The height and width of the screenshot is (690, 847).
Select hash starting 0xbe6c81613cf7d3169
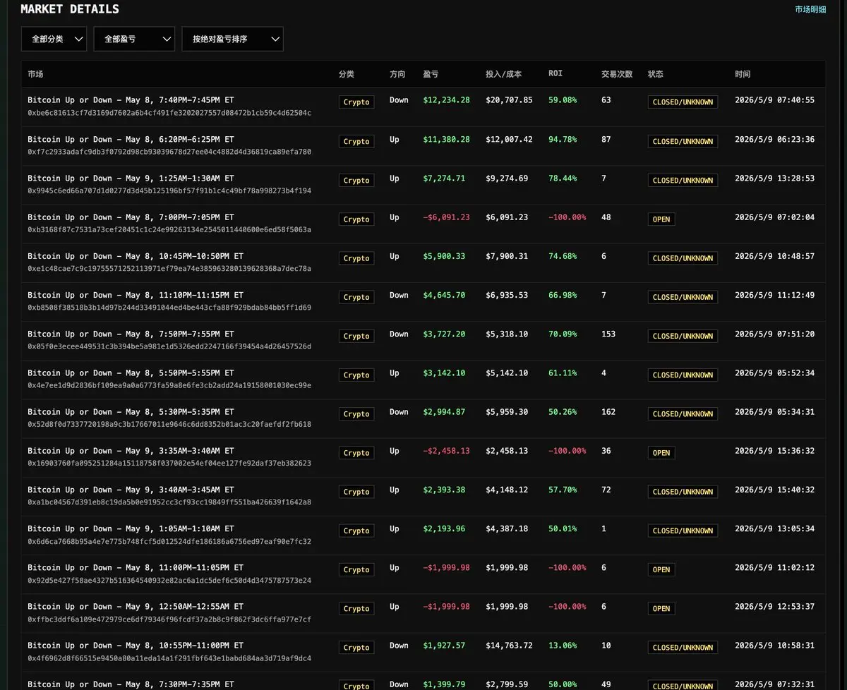pyautogui.click(x=169, y=113)
